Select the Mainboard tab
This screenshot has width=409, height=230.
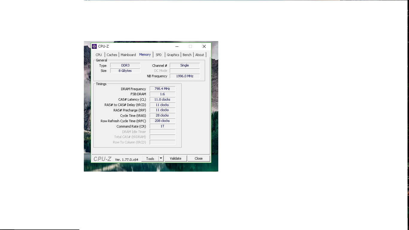128,55
